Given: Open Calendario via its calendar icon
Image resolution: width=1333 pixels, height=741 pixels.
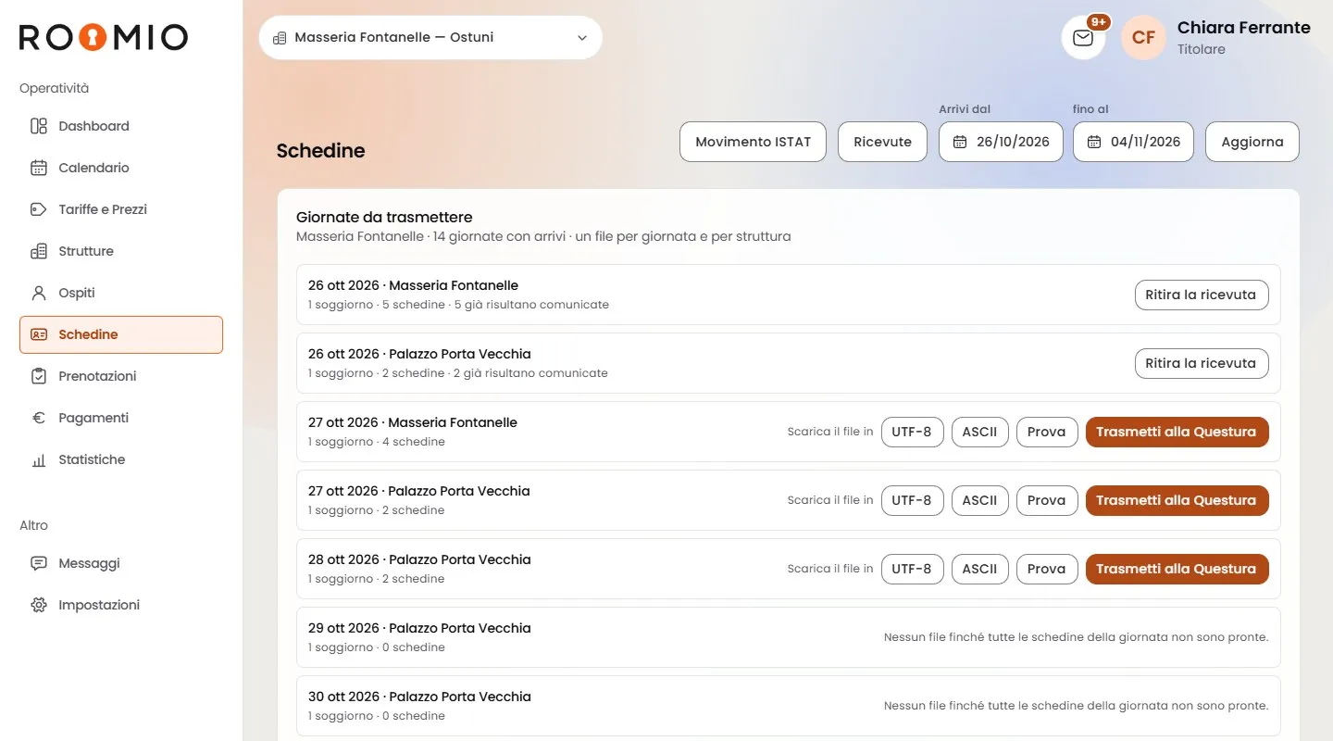Looking at the screenshot, I should pyautogui.click(x=39, y=168).
